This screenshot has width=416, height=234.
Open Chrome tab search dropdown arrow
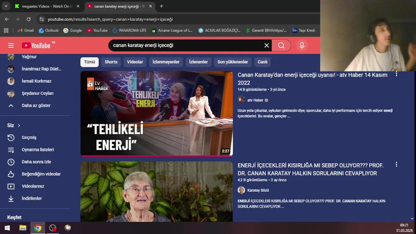6,6
